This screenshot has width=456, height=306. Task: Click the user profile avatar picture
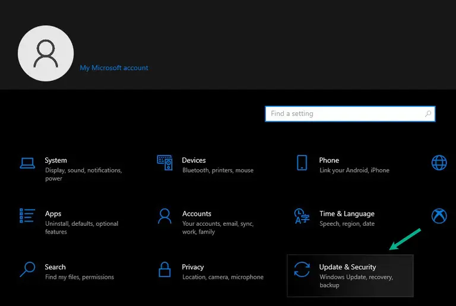[46, 53]
